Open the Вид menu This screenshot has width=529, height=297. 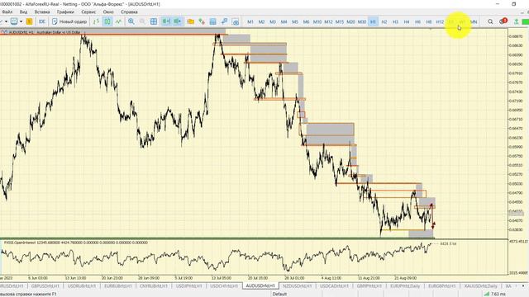[23, 12]
